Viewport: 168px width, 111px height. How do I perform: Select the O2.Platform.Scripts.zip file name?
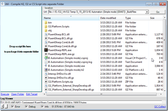61,82
